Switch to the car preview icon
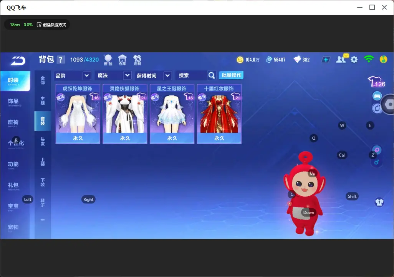The width and height of the screenshot is (394, 277). click(x=377, y=96)
